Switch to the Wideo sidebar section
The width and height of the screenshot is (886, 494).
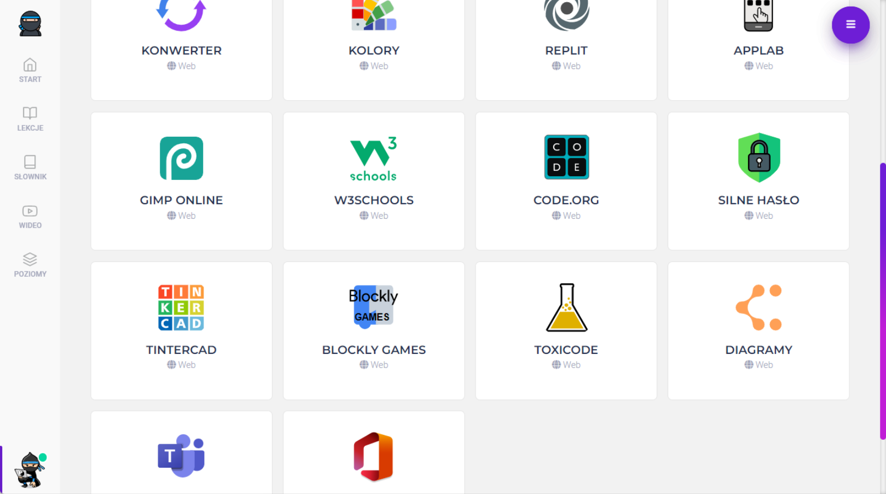point(30,217)
